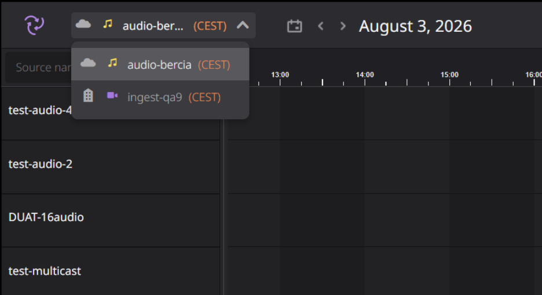The height and width of the screenshot is (295, 542).
Task: Click building icon beside ingest-qa9
Action: (x=88, y=95)
